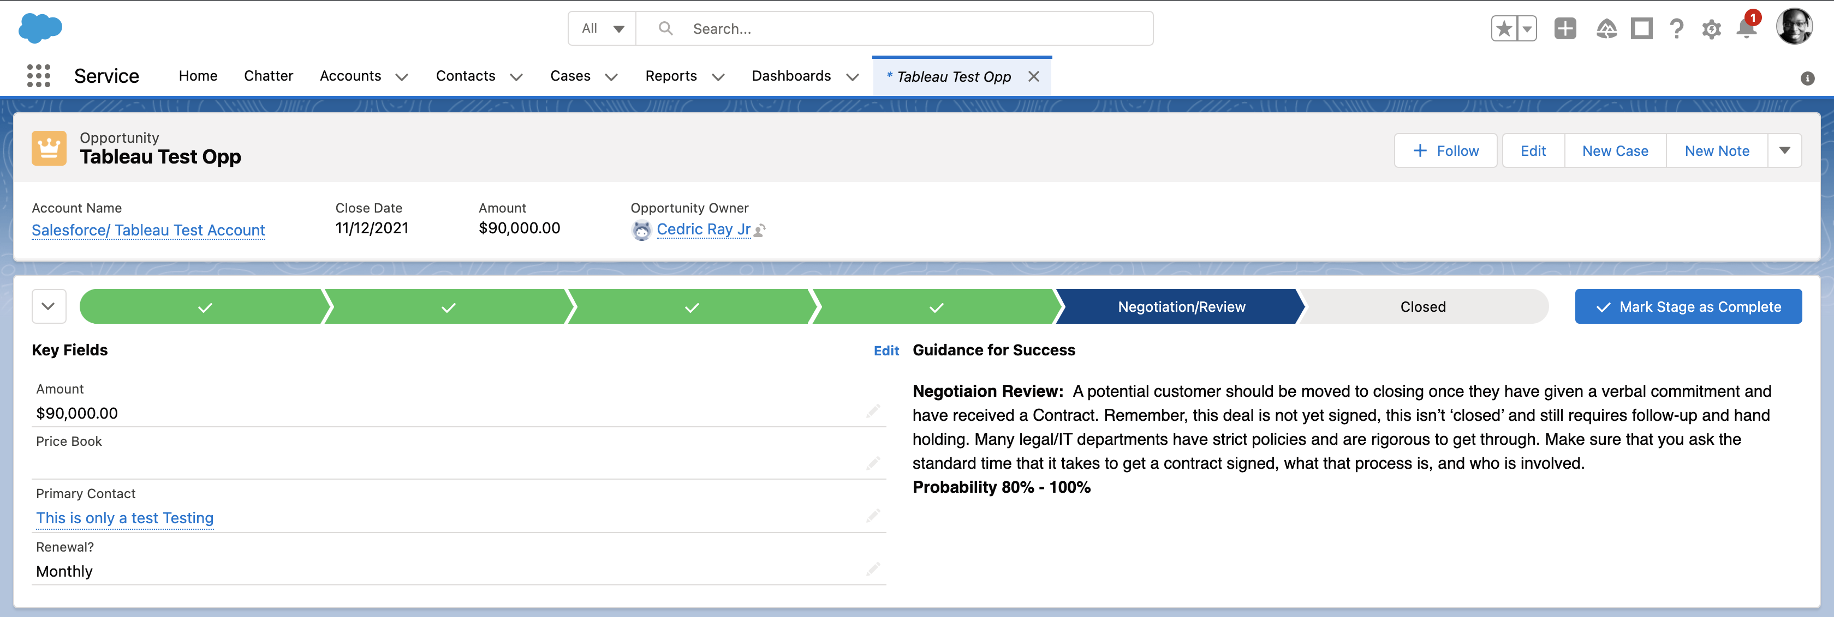The image size is (1834, 617).
Task: Open the Trailhead Guidance Center icon
Action: [1605, 28]
